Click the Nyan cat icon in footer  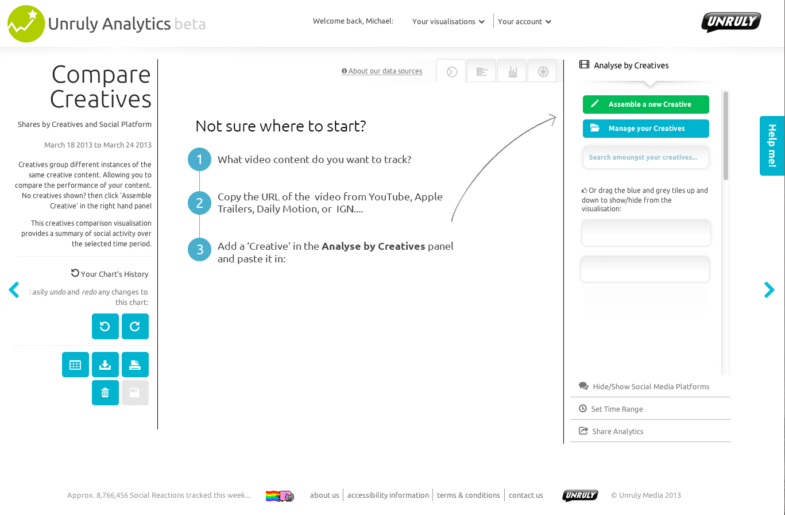pyautogui.click(x=280, y=495)
